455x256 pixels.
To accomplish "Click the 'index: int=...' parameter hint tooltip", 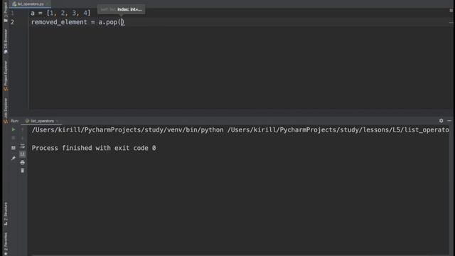I will point(122,9).
